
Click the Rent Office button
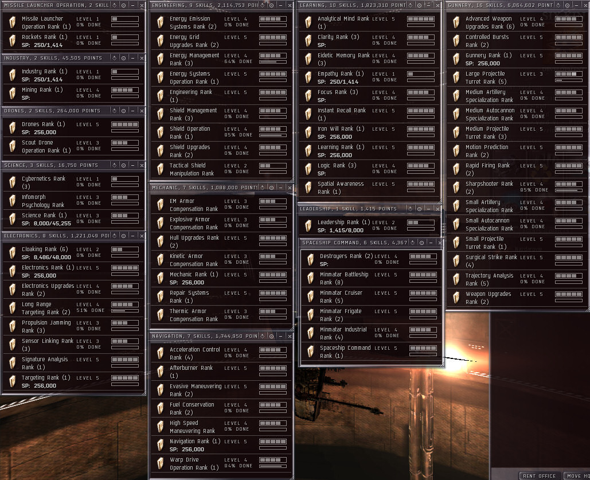539,476
